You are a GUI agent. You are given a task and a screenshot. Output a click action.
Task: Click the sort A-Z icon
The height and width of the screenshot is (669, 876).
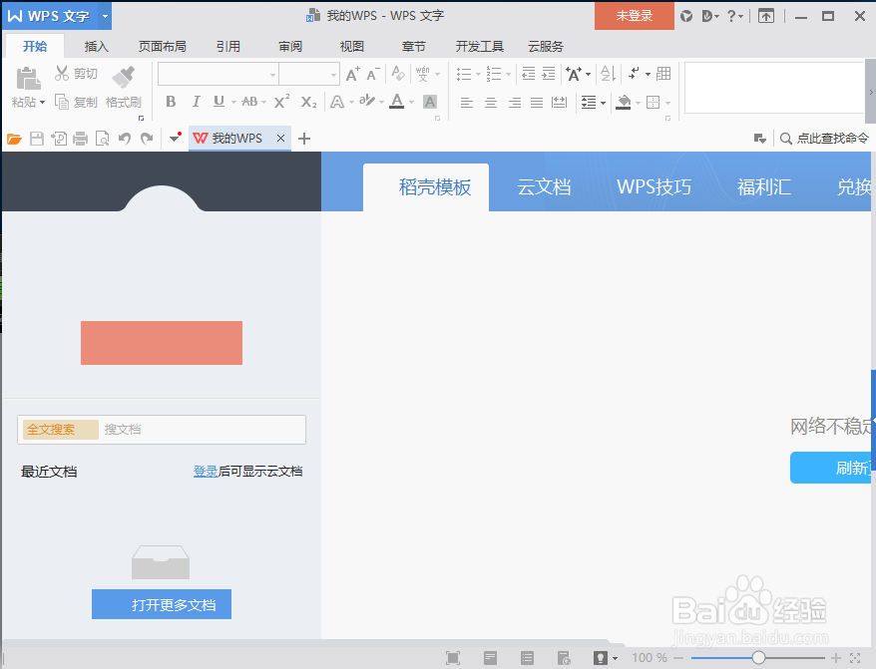608,73
